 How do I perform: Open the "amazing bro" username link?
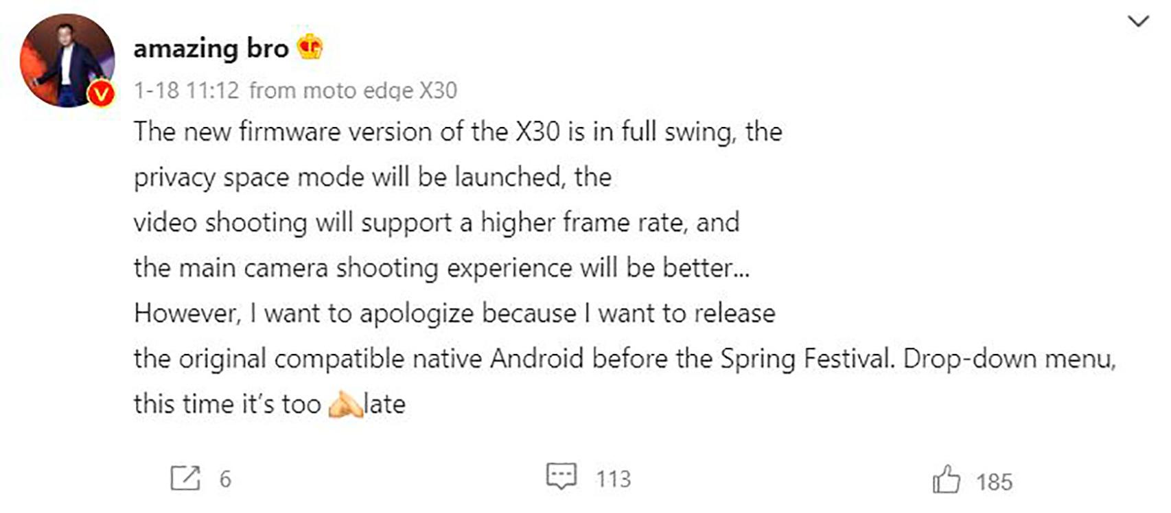click(211, 49)
